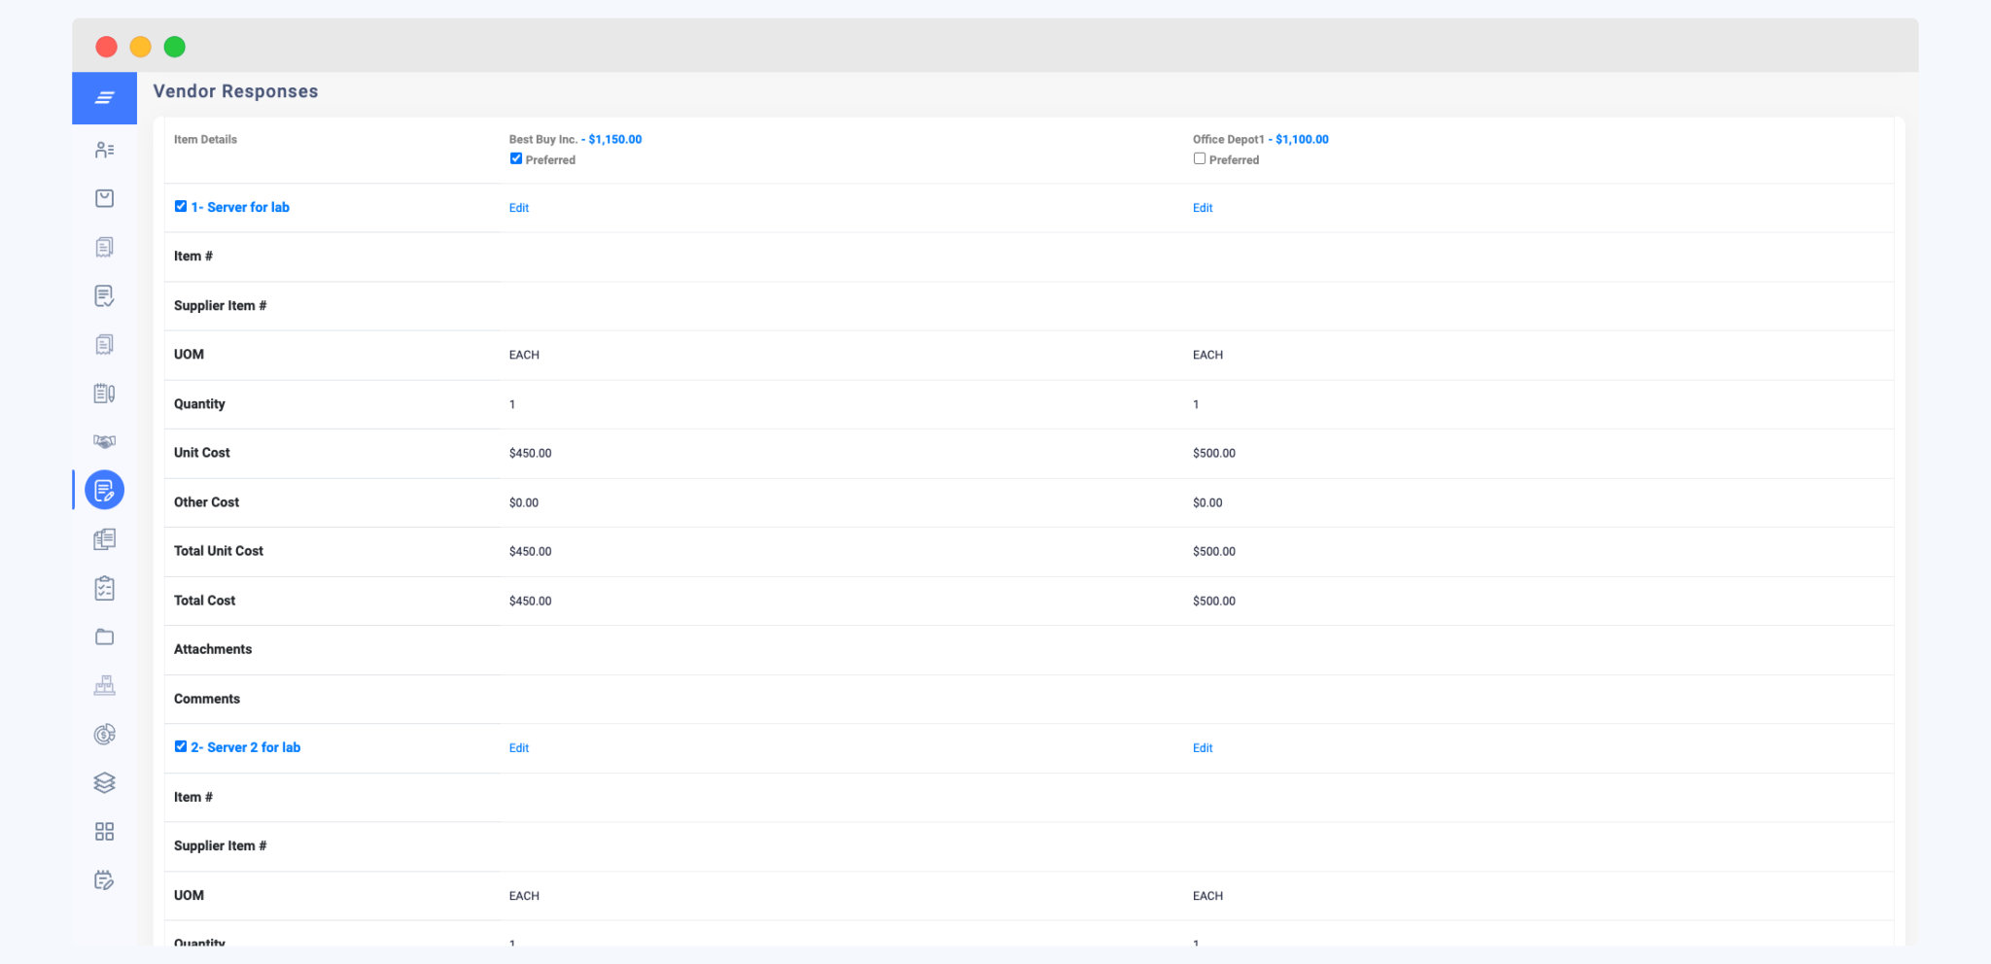
Task: Uncheck the 1- Server for lab checkbox
Action: coord(180,205)
